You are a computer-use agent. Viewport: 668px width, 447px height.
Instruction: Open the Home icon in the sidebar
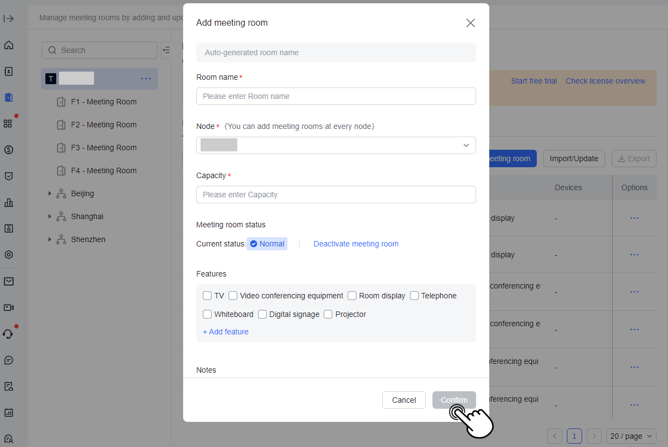(x=9, y=45)
